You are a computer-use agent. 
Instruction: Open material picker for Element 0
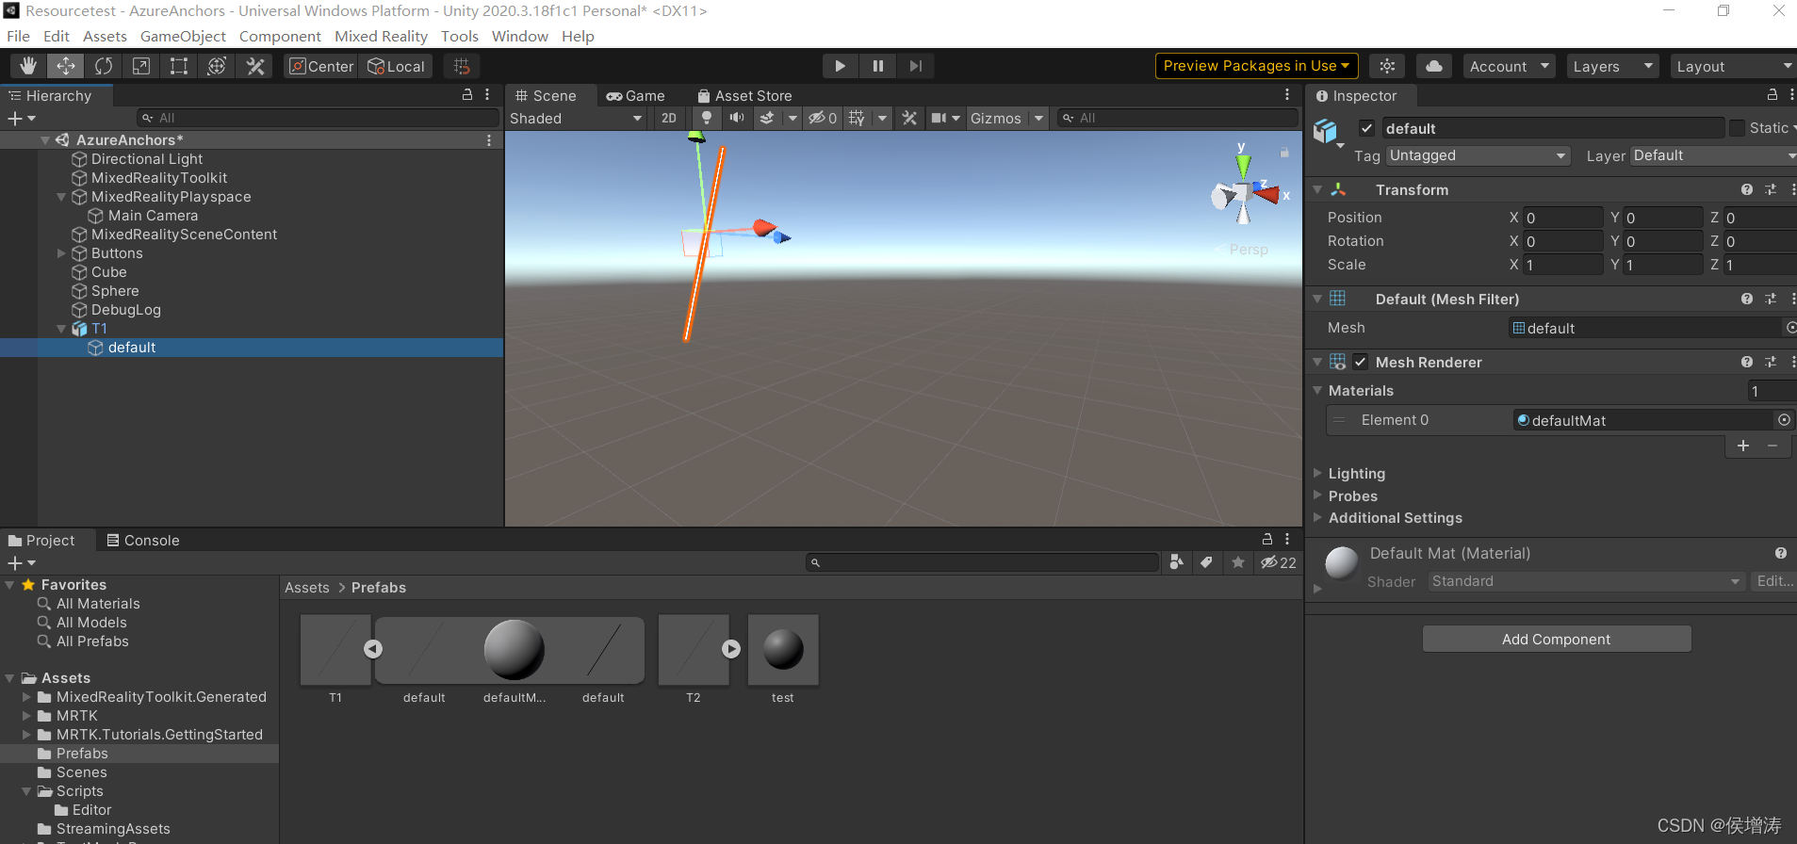(1784, 420)
